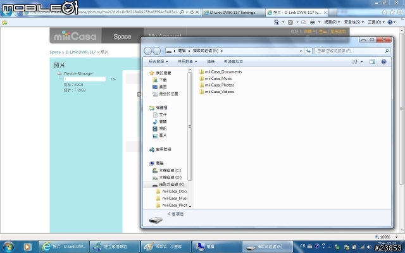Click Computer breadcrumb in Explorer address bar
The image size is (405, 253).
[x=182, y=51]
